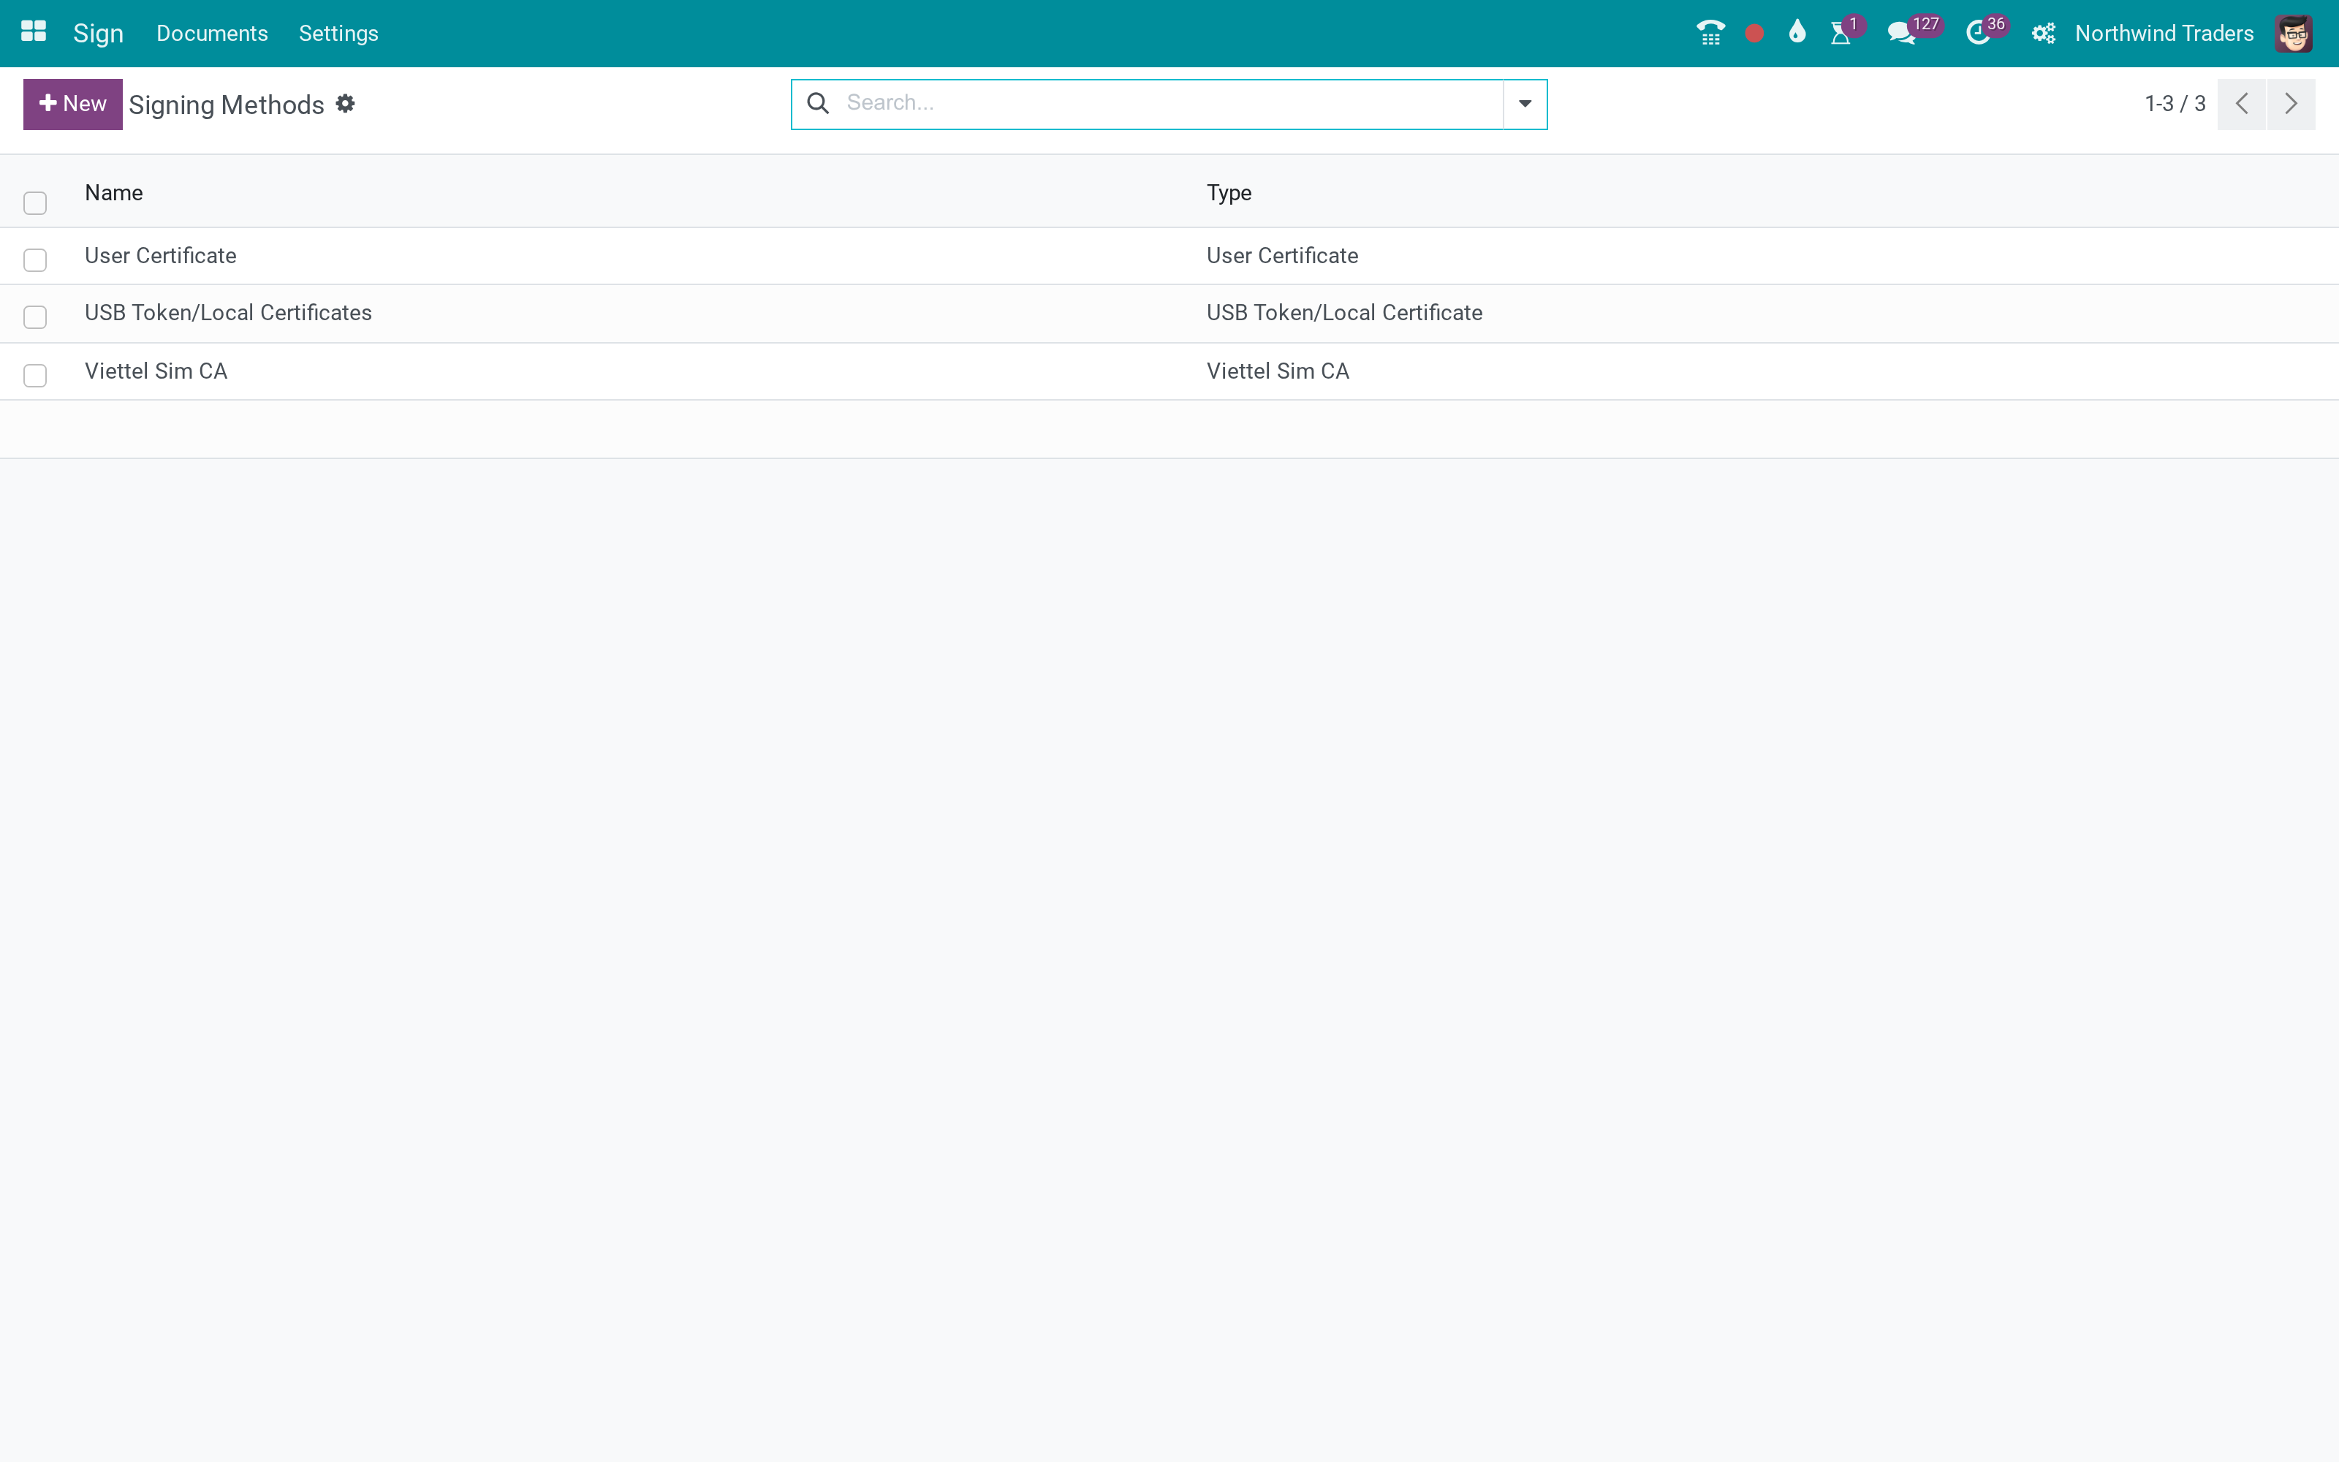Click the red recording status dot icon
The height and width of the screenshot is (1462, 2339).
(1754, 34)
